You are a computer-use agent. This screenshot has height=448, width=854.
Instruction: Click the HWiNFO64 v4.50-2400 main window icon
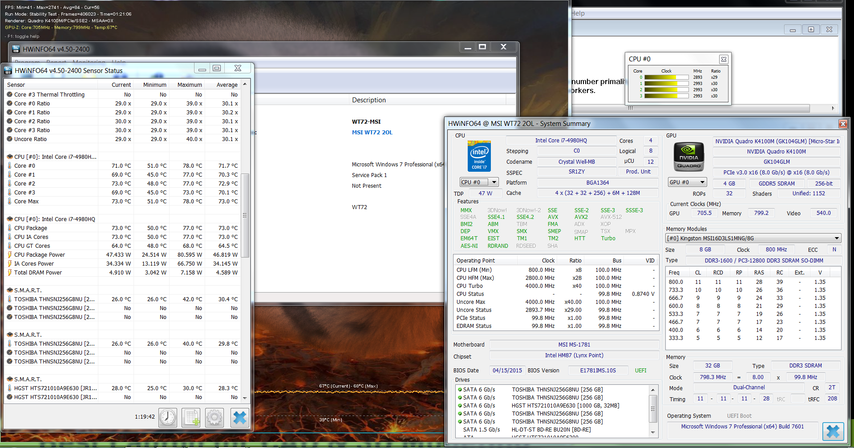(16, 49)
